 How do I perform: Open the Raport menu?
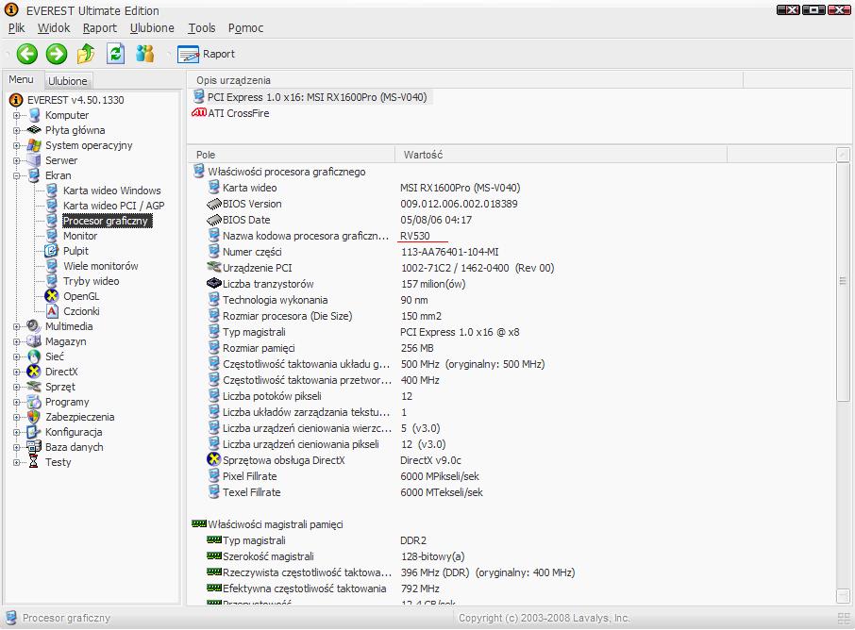100,27
